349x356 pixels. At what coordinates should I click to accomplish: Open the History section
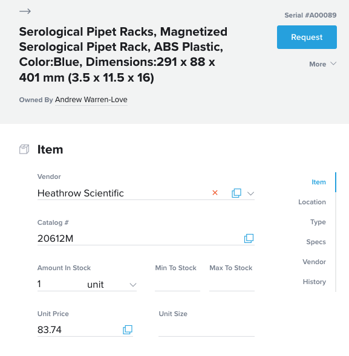[x=315, y=282]
